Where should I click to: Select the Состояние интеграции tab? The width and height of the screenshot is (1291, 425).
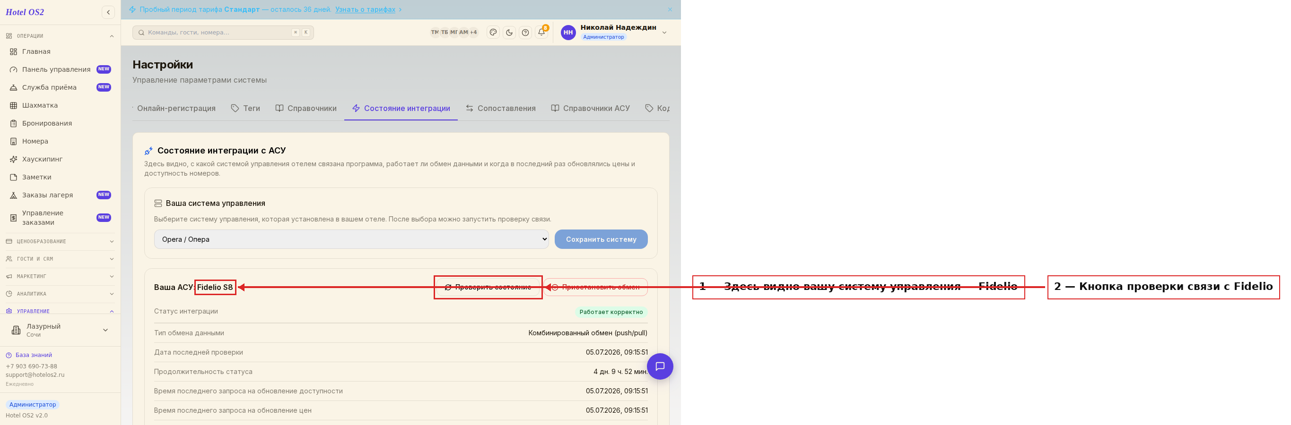coord(401,109)
